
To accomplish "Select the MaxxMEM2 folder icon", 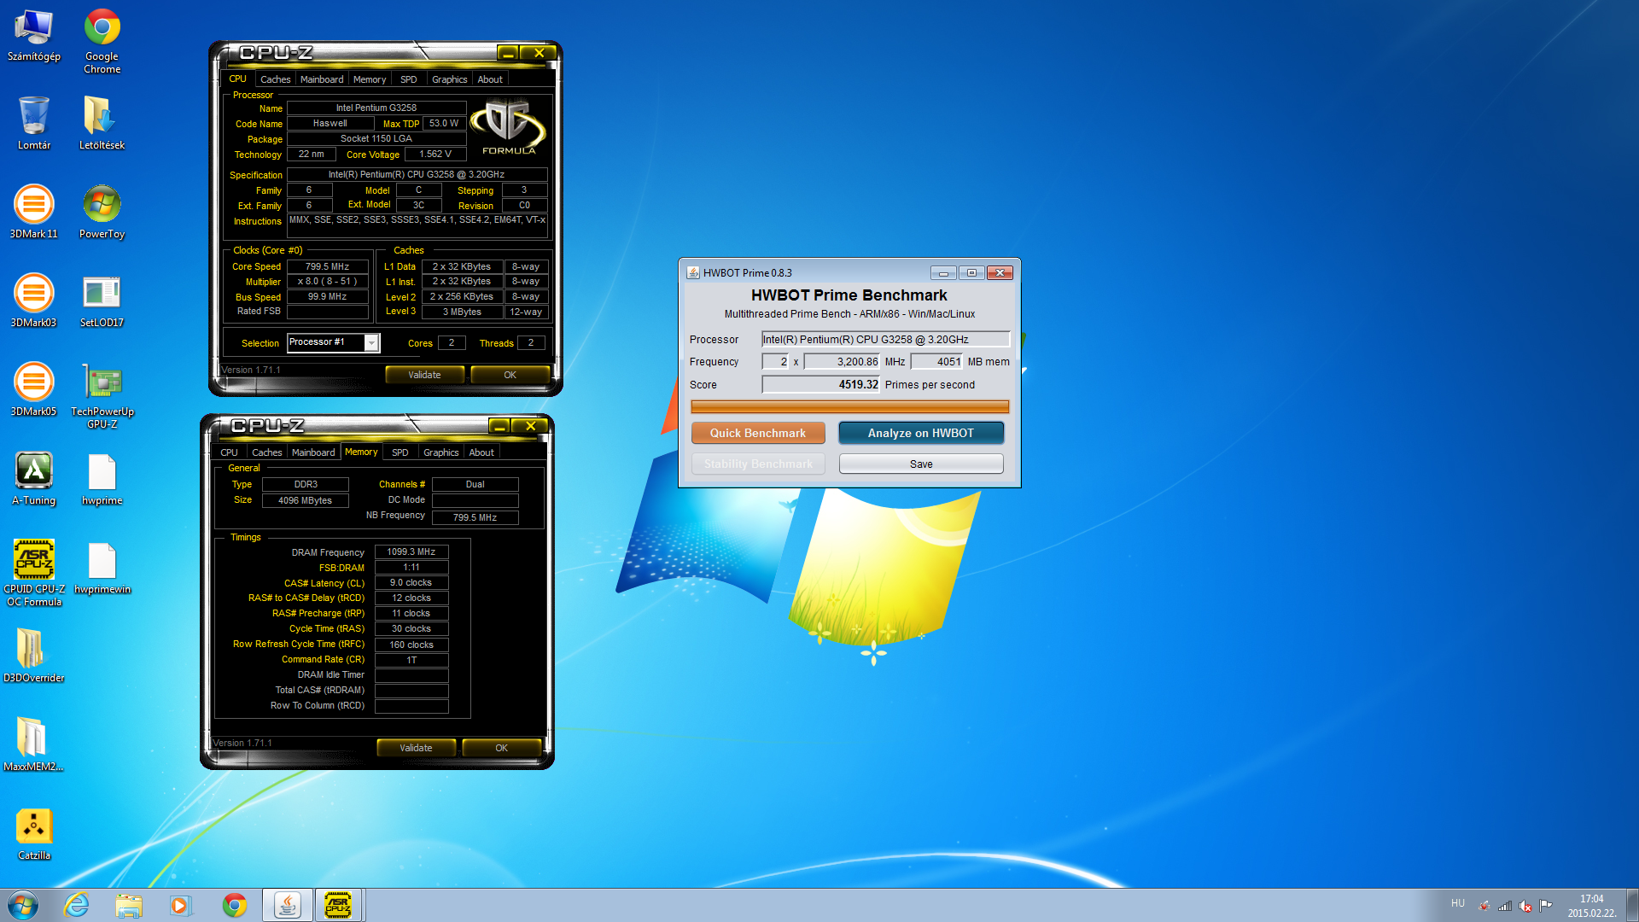I will [x=34, y=744].
